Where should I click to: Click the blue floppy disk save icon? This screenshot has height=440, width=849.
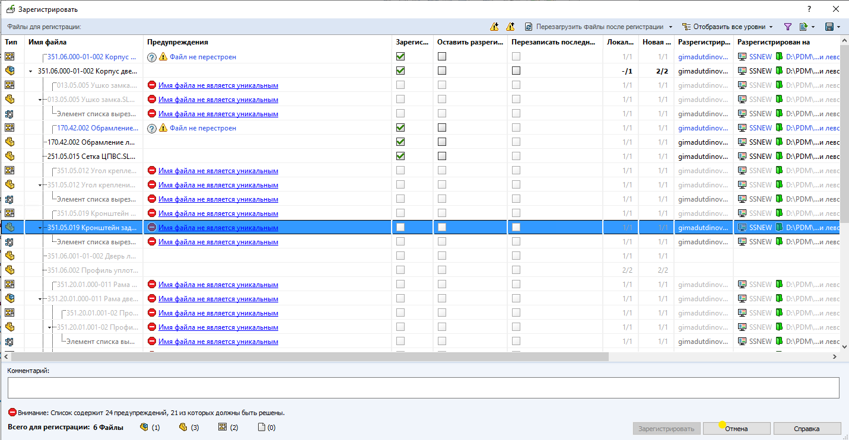tap(829, 27)
